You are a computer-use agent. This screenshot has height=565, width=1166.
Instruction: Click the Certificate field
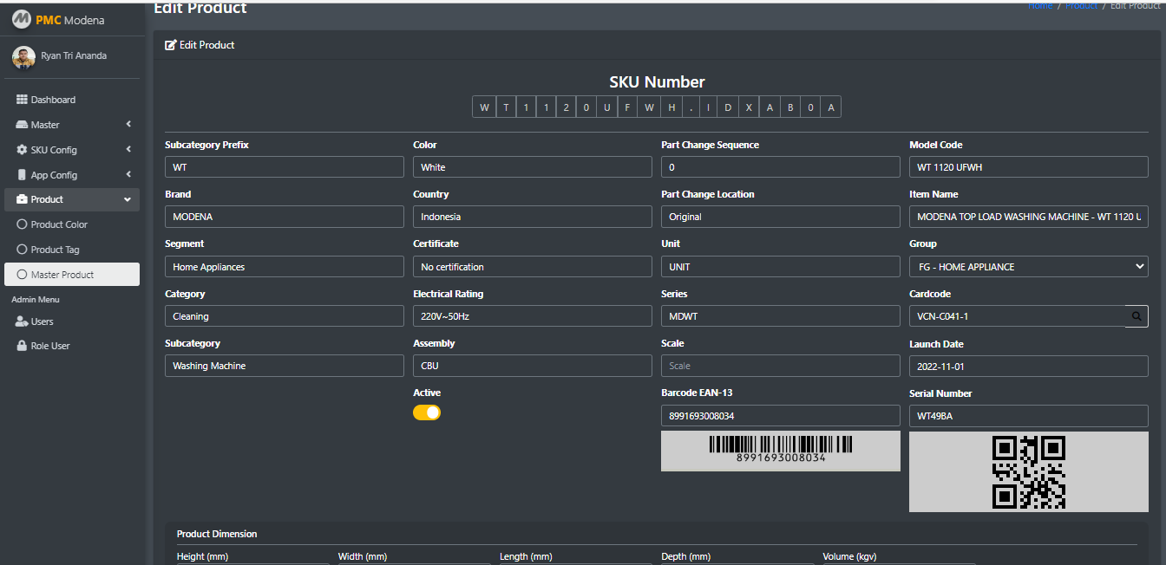[533, 267]
